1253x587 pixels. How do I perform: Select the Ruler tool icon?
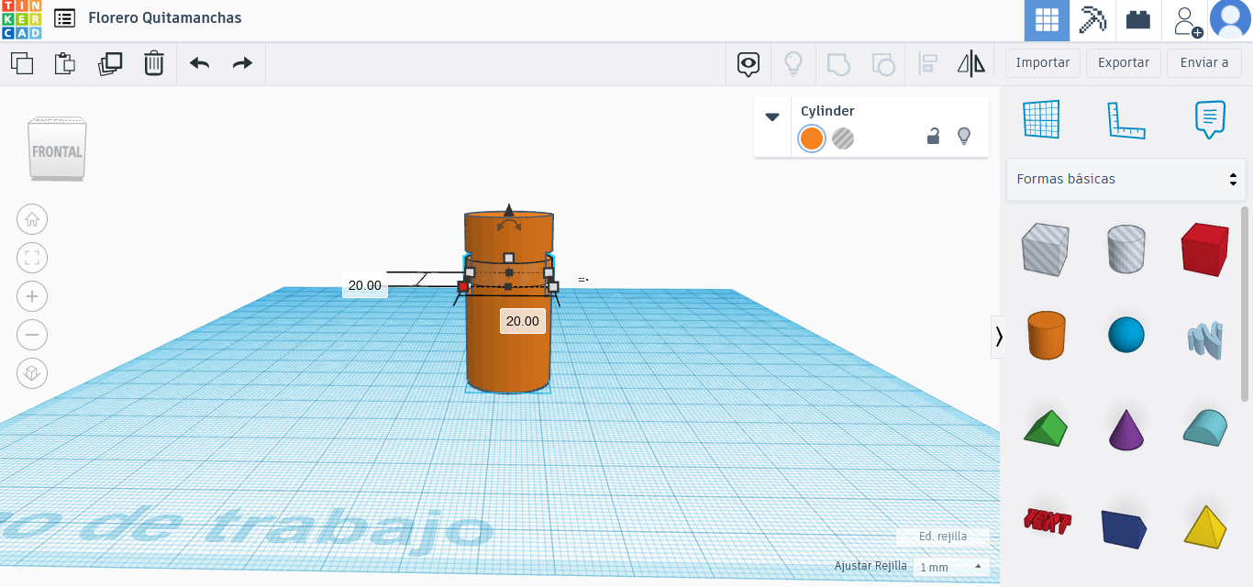pyautogui.click(x=1126, y=119)
